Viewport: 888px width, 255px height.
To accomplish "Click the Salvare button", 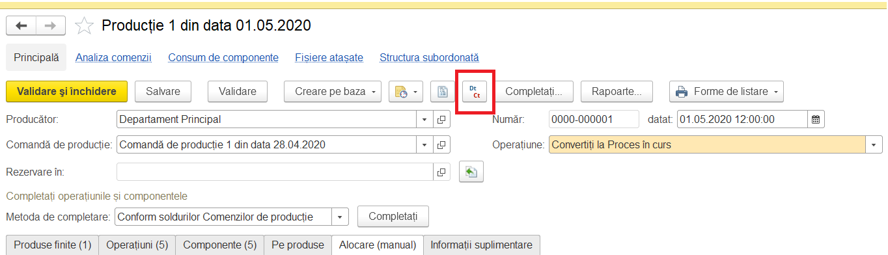I will (x=163, y=92).
